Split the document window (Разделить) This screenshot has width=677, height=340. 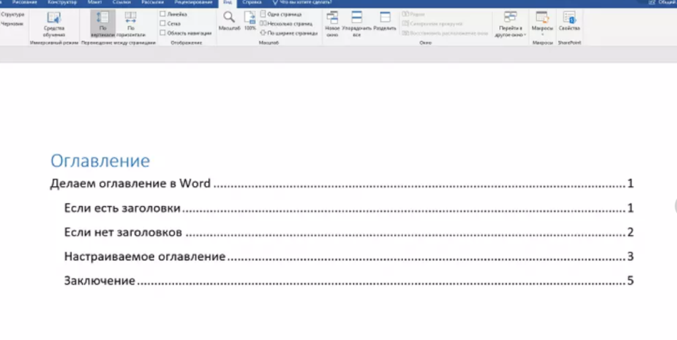[385, 23]
